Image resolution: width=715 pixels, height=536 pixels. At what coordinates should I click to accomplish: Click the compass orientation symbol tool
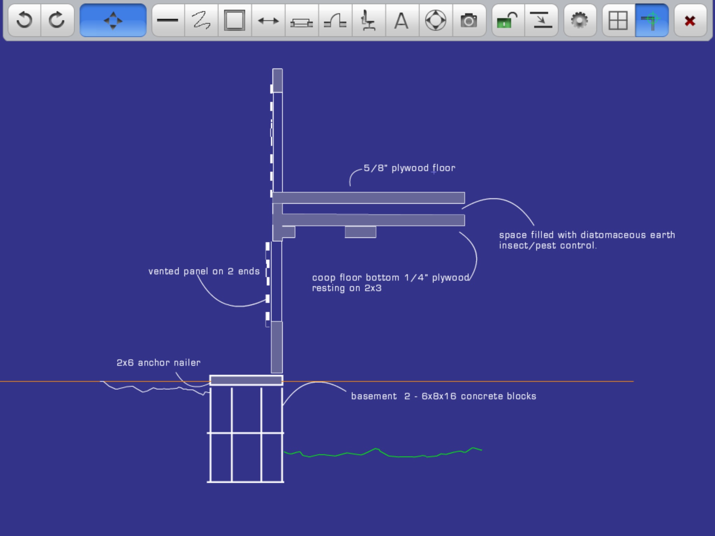[435, 21]
